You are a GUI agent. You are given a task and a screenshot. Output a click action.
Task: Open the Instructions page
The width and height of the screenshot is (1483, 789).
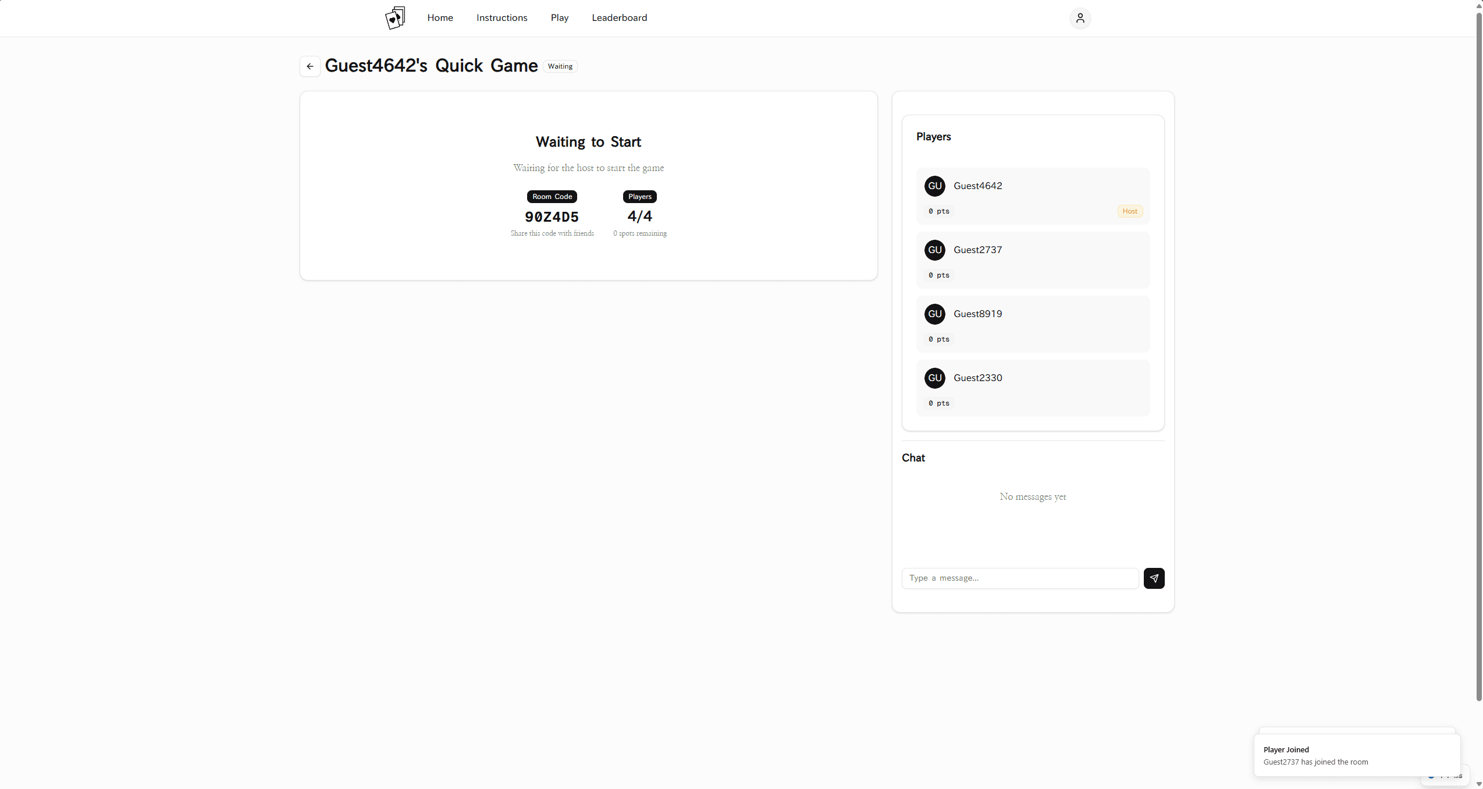502,18
